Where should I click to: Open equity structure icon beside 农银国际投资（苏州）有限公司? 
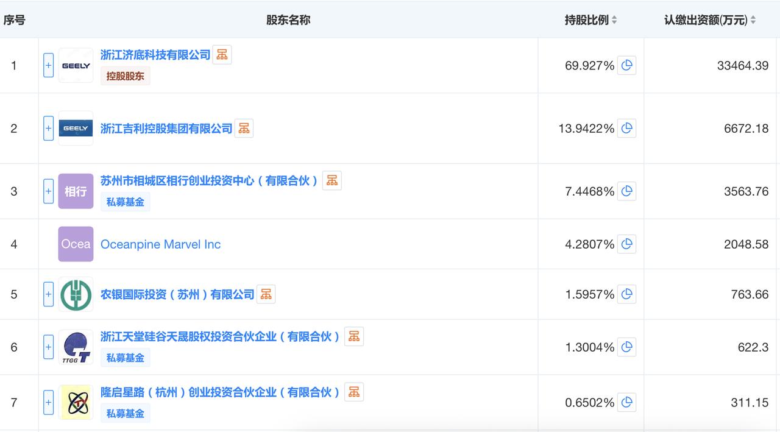coord(266,294)
